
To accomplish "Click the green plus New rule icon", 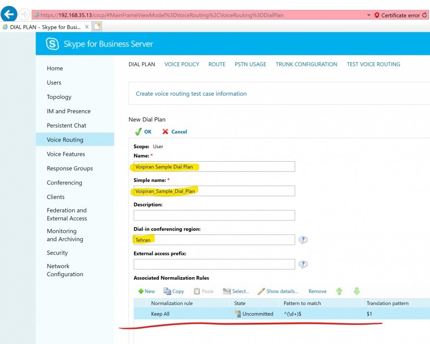I will click(141, 291).
